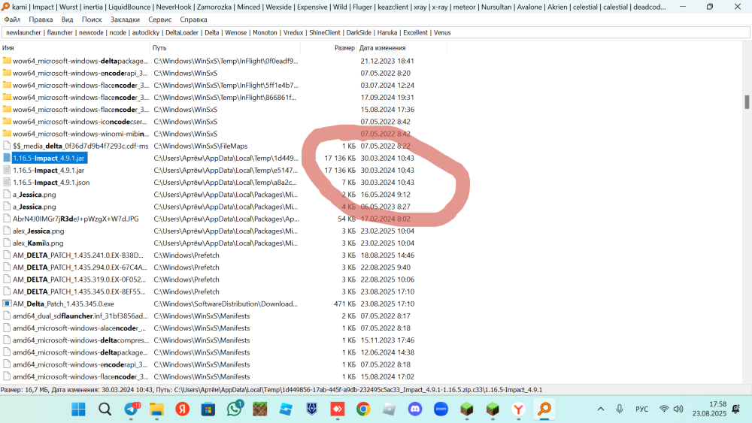Click folder icon of wow64_microsoft-windows-encoderapi row
The image size is (752, 423).
(x=7, y=73)
